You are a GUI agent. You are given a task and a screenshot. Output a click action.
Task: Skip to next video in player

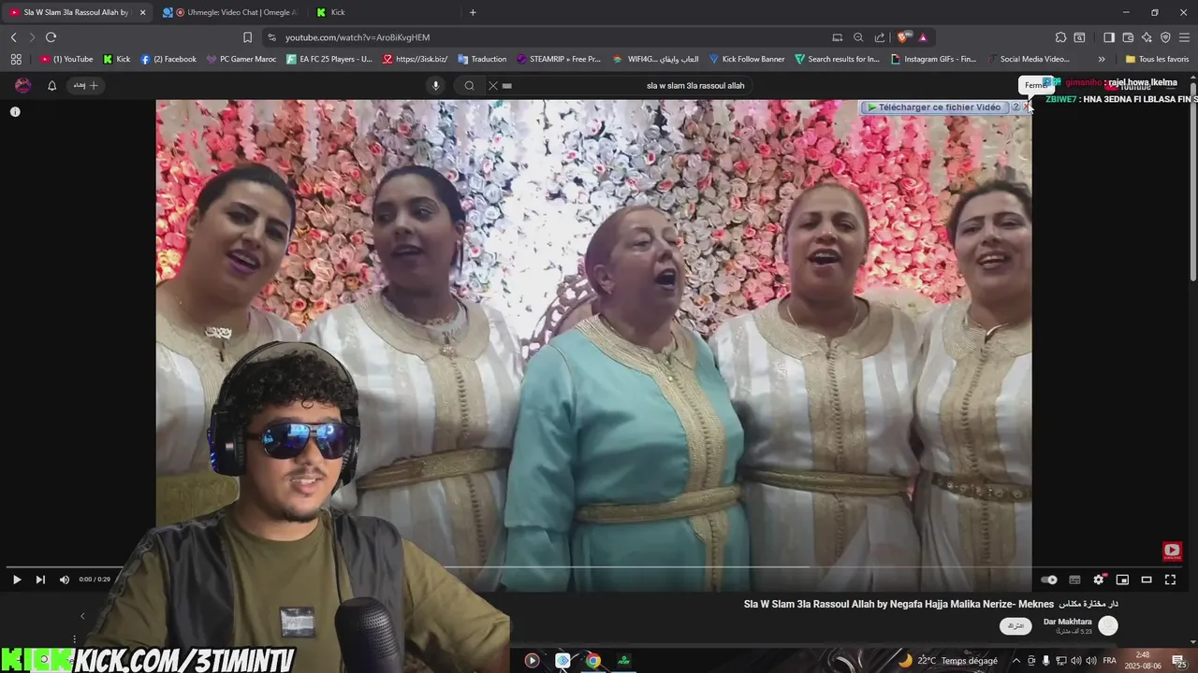tap(40, 580)
